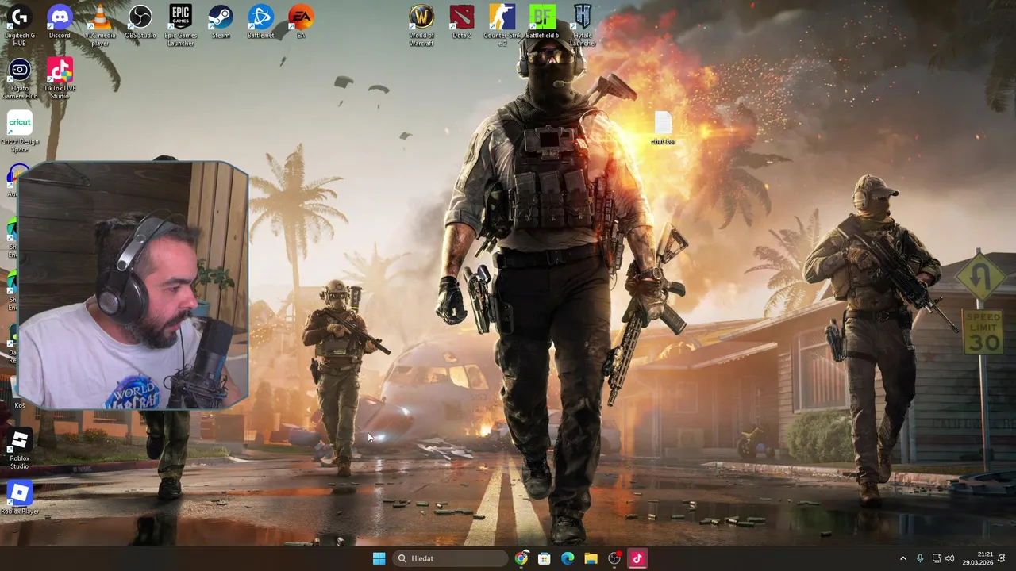Select the Steam desktop icon
The height and width of the screenshot is (571, 1016).
click(221, 21)
